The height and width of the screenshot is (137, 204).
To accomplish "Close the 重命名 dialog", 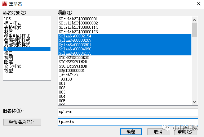I will [199, 4].
